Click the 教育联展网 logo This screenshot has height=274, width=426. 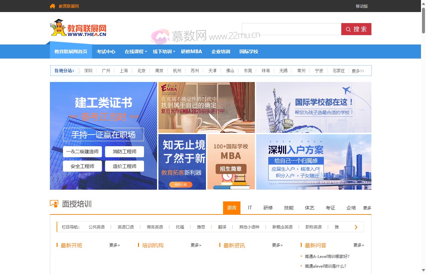[x=78, y=28]
